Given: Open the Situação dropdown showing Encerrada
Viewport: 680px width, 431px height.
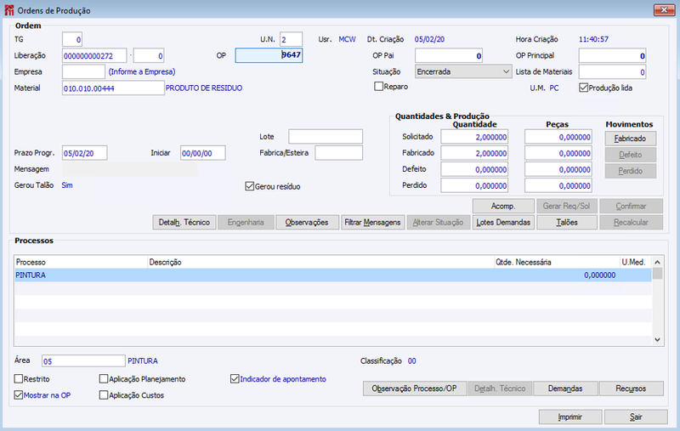Looking at the screenshot, I should pyautogui.click(x=463, y=71).
